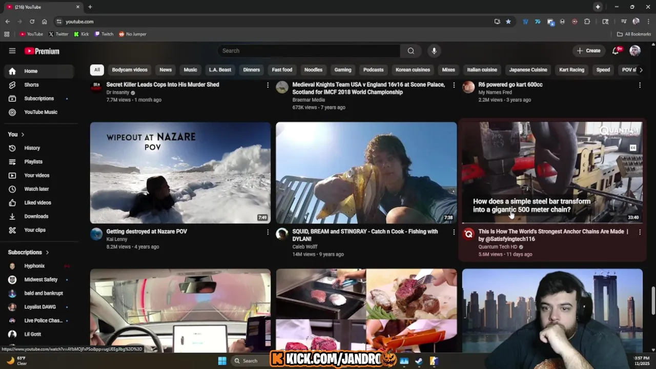Open Caleb Wolff channel avatar
656x369 pixels.
pos(282,234)
